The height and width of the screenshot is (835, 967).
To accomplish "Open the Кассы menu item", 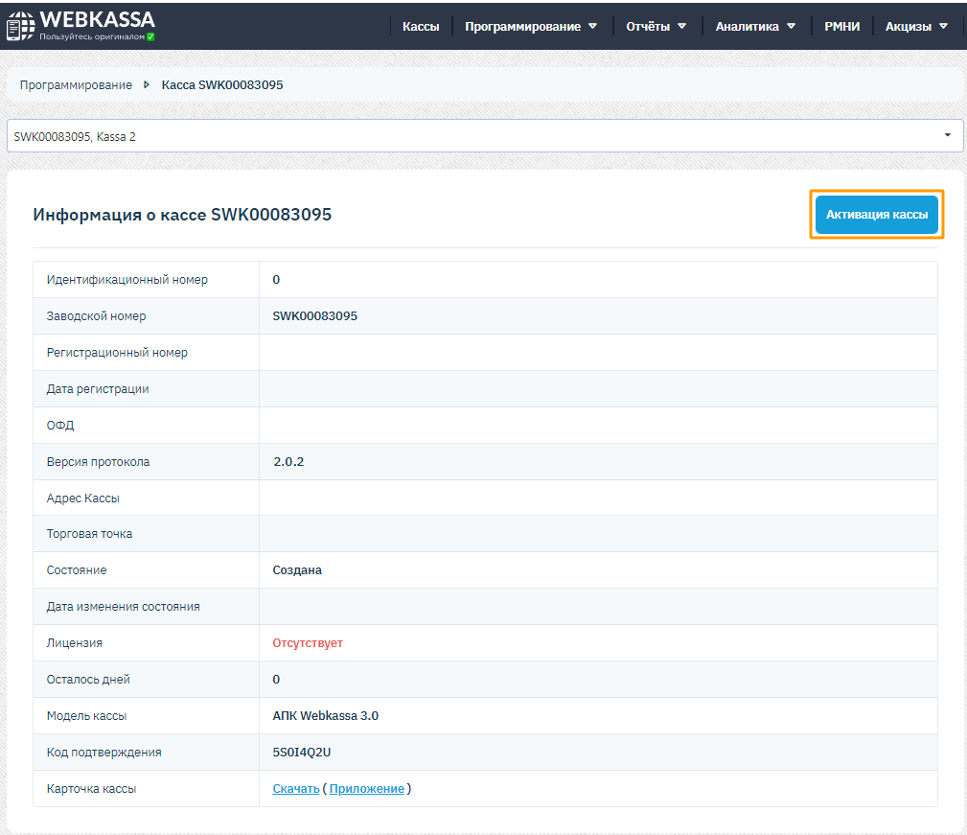I will point(421,27).
